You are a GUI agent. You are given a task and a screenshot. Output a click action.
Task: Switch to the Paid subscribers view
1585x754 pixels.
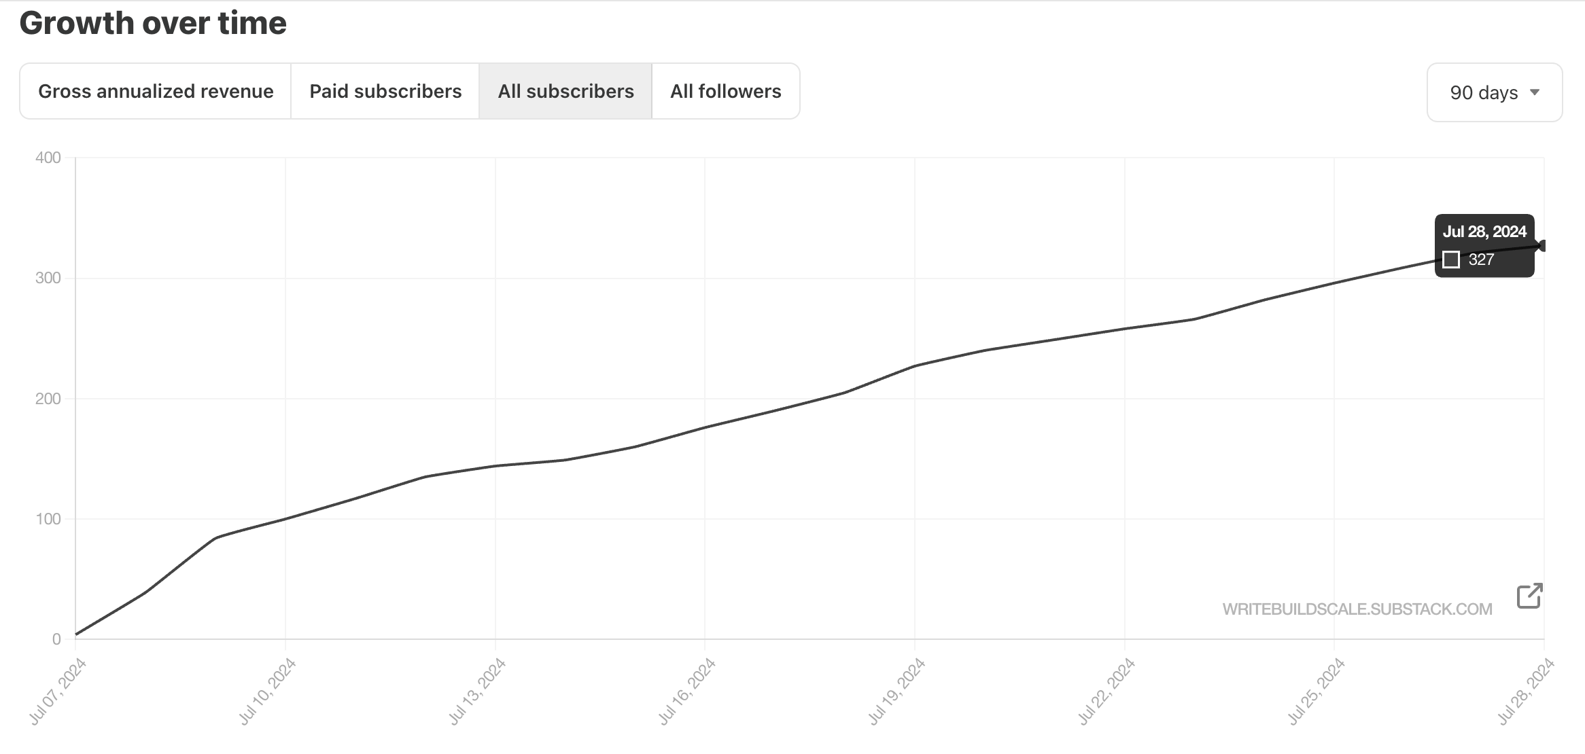tap(385, 90)
